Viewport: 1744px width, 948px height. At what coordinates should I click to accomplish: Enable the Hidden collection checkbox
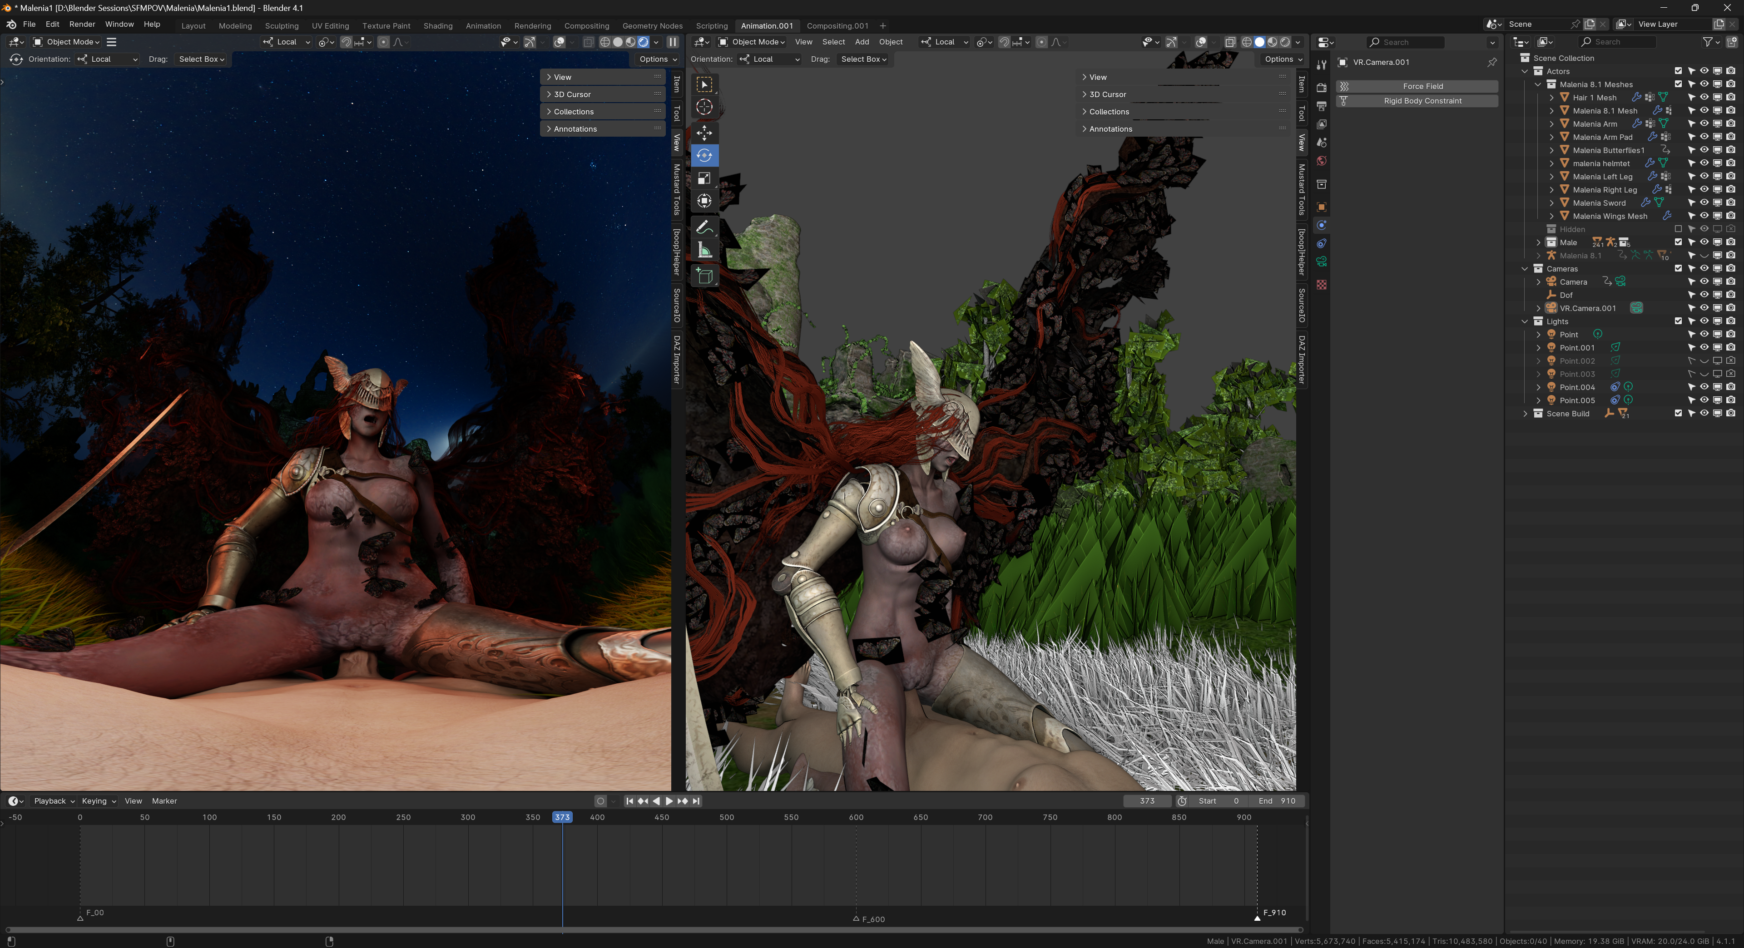tap(1678, 229)
